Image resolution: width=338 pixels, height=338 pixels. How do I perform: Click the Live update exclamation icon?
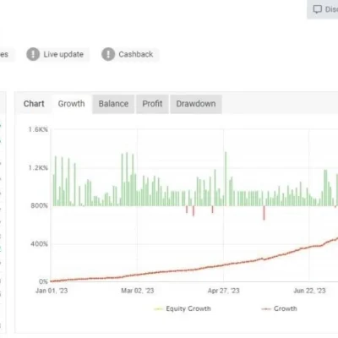[x=33, y=54]
